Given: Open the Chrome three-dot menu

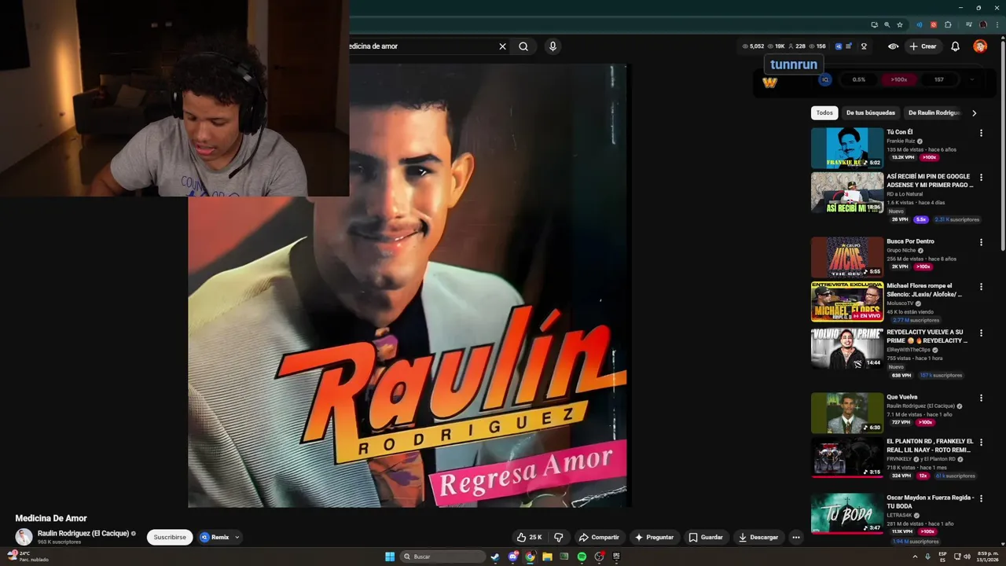Looking at the screenshot, I should (996, 24).
